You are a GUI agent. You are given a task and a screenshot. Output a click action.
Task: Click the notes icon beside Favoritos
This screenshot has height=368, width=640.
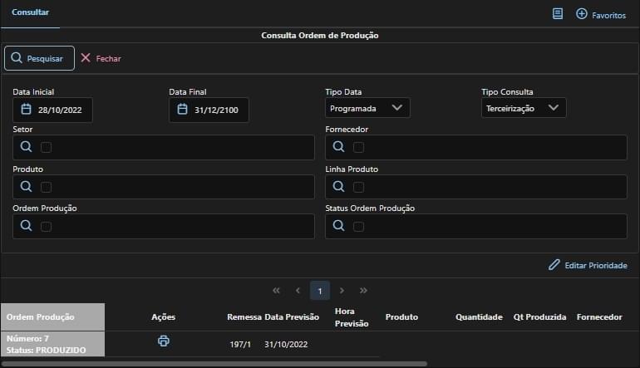coord(558,14)
